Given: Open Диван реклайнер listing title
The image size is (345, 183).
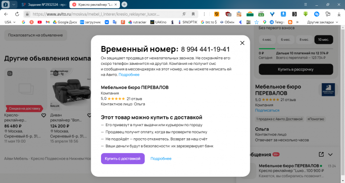Looking at the screenshot, I should [66, 118].
